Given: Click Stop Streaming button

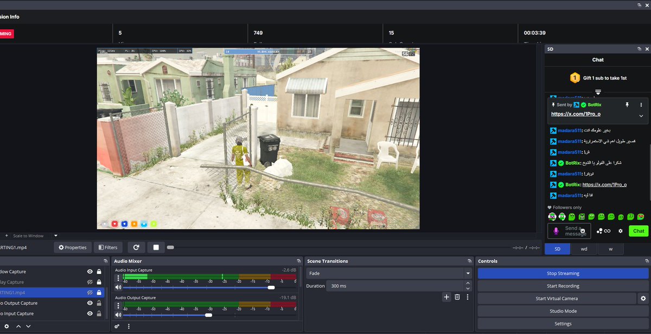Looking at the screenshot, I should coord(563,273).
